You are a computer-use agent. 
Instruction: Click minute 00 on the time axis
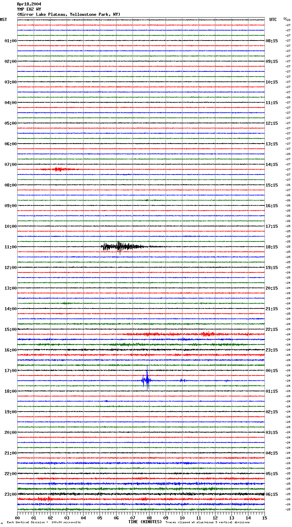click(18, 518)
